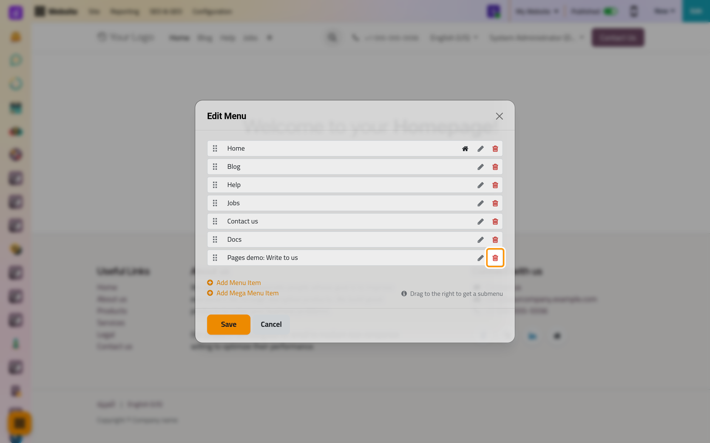Open the orange apps button at bottom left

coord(20,423)
